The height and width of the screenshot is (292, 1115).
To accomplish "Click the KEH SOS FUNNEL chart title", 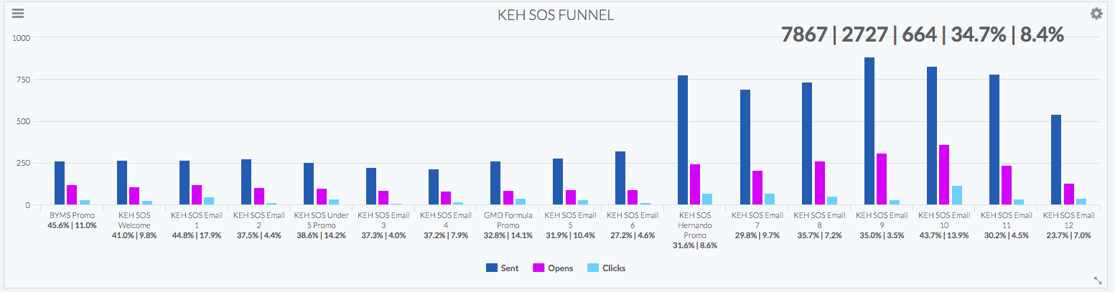I will click(x=556, y=14).
